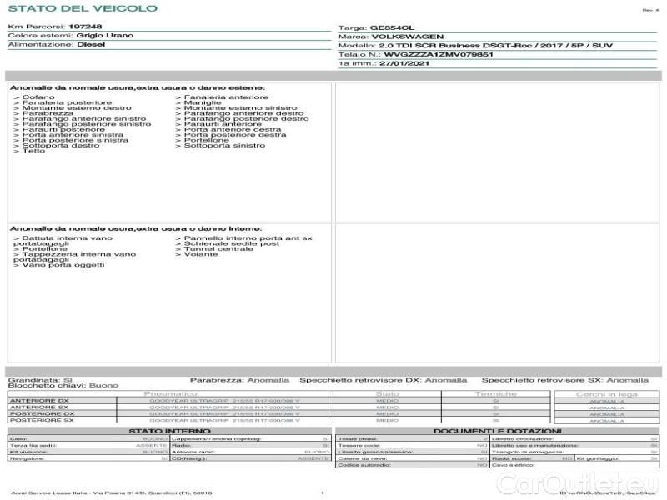This screenshot has width=667, height=500.
Task: Click the 'STATO INTERNO' section header
Action: (x=169, y=431)
